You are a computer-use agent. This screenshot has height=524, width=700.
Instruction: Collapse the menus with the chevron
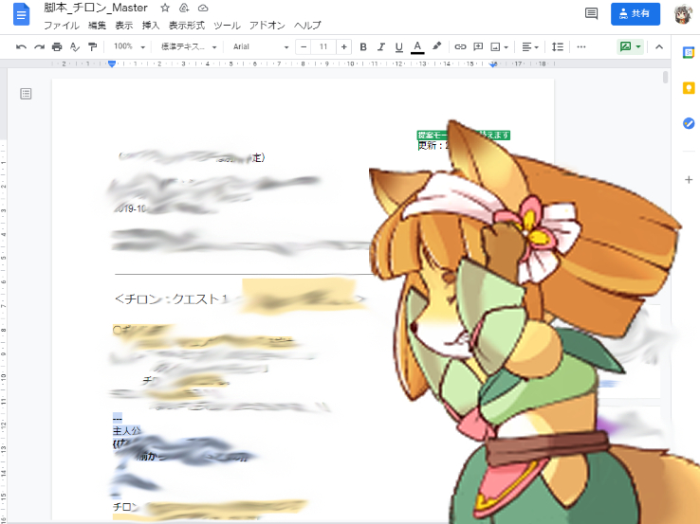tap(659, 46)
